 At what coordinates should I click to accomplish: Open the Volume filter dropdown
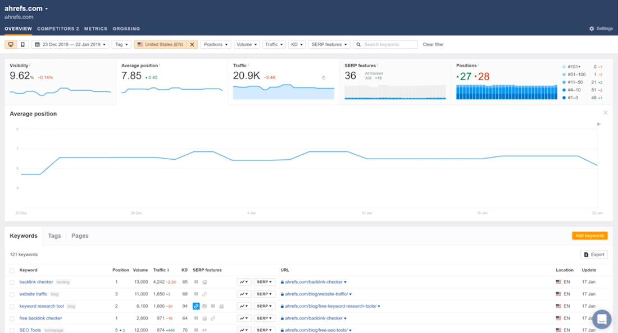coord(246,44)
